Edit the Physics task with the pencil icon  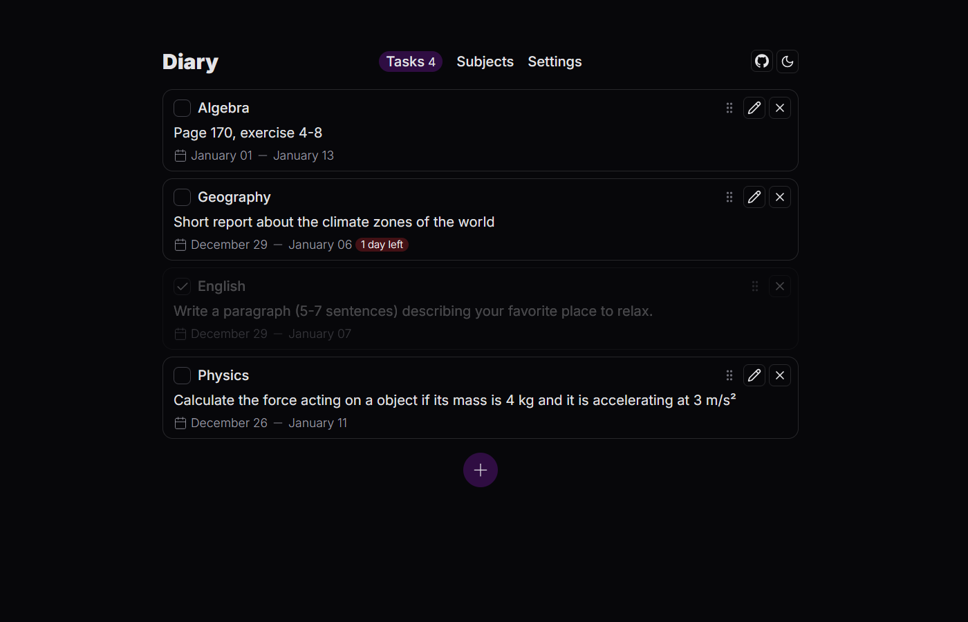pos(754,375)
